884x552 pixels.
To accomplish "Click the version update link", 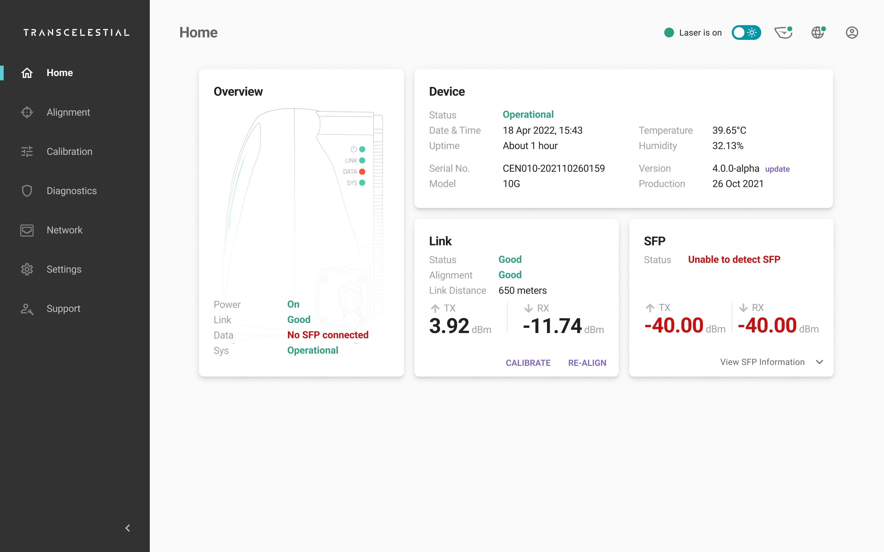I will coord(777,169).
